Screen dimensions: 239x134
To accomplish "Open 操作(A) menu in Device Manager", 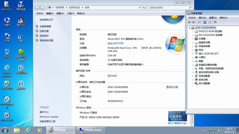I will tap(202, 18).
